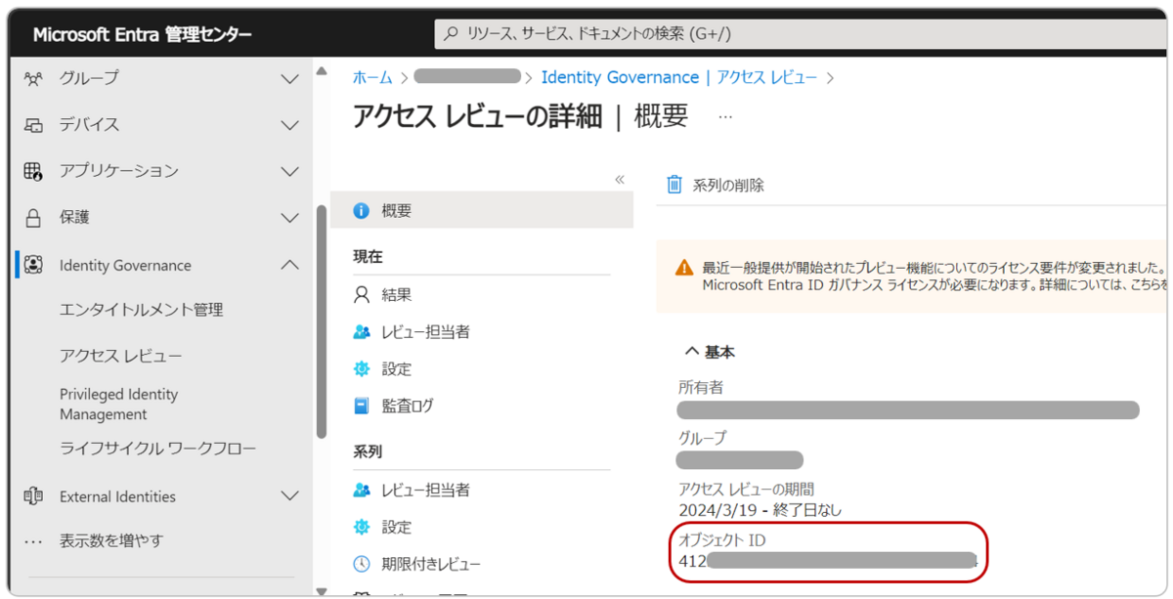Viewport: 1173px width, 599px height.
Task: Open エンタイトルメント管理 in sidebar
Action: (x=142, y=310)
